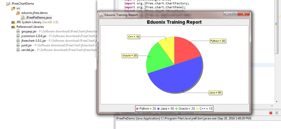Screen dimensions: 281x129
Task: Select jfreechart-1.0.1.jar entry
Action: coord(34,41)
